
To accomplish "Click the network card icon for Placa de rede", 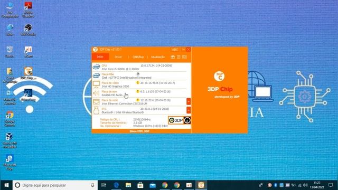I will 96,102.
